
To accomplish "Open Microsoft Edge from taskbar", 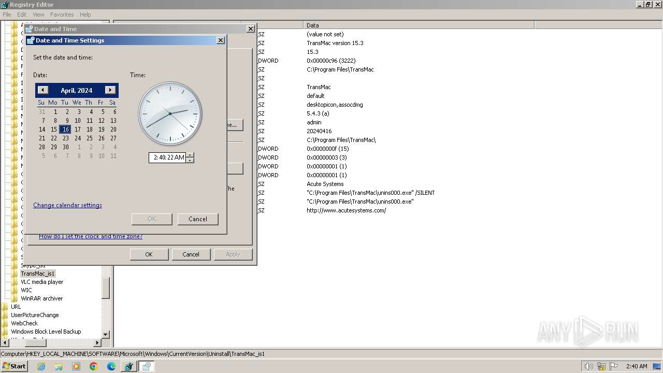I will [x=111, y=366].
